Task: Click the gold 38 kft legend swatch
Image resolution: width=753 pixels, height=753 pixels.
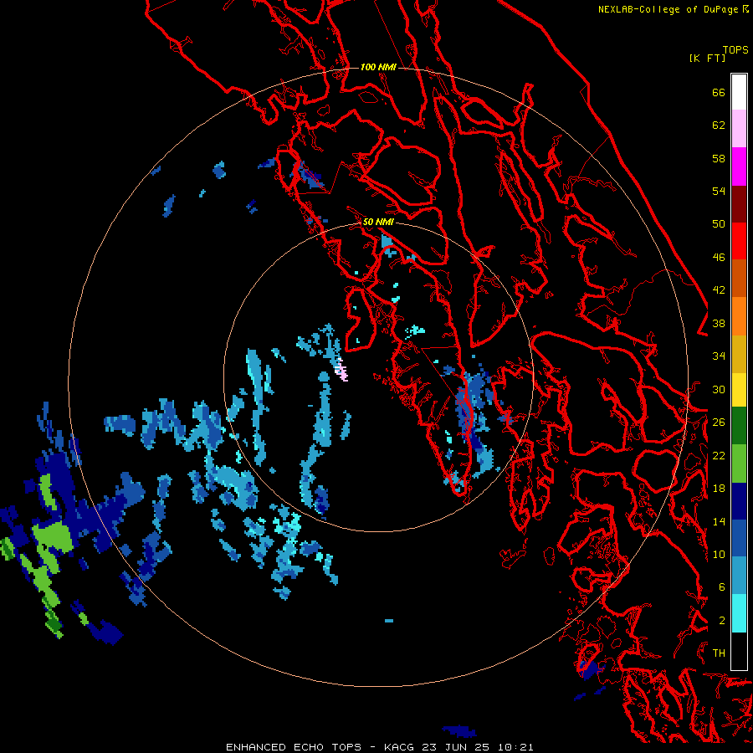Action: coord(739,354)
